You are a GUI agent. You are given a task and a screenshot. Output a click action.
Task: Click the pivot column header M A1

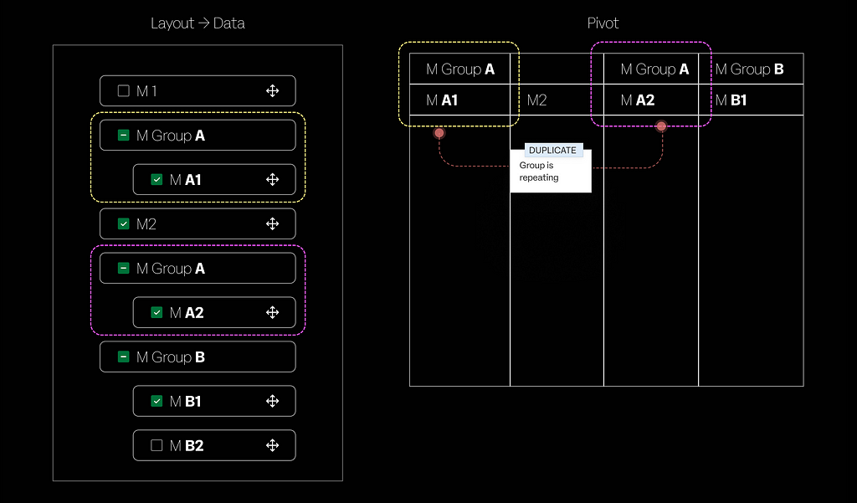click(x=442, y=100)
